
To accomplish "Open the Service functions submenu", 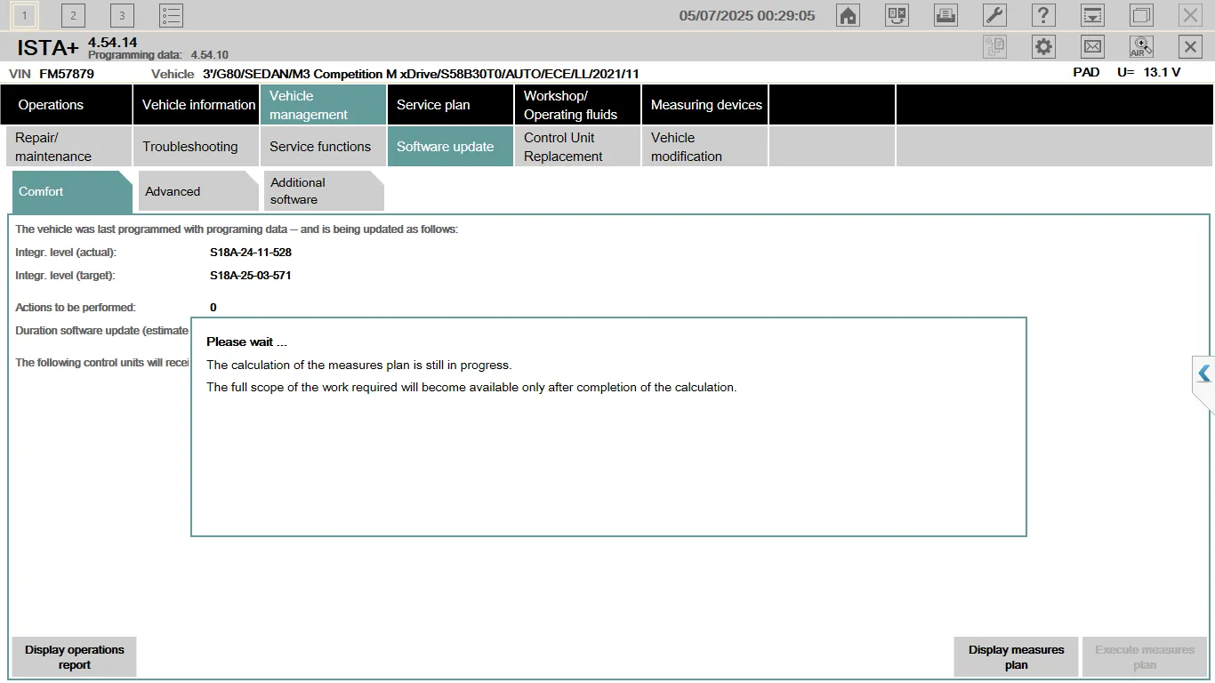I will coord(324,147).
